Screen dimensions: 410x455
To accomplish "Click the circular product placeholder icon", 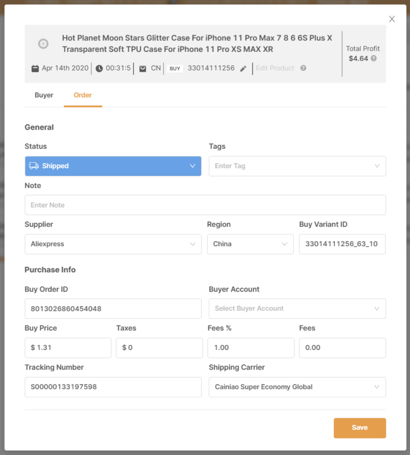I will click(x=43, y=44).
